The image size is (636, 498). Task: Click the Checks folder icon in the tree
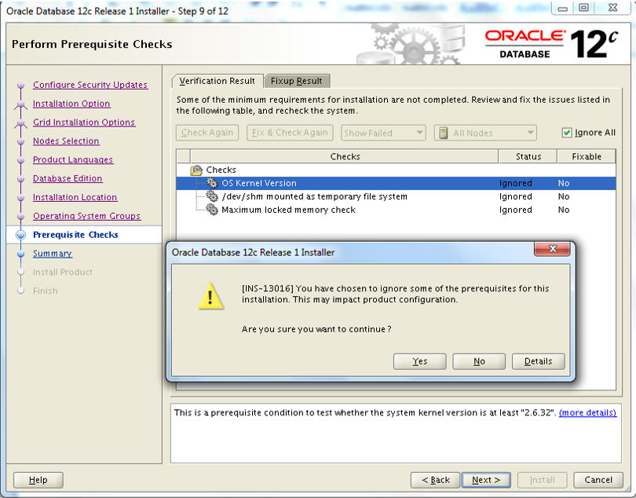[196, 170]
